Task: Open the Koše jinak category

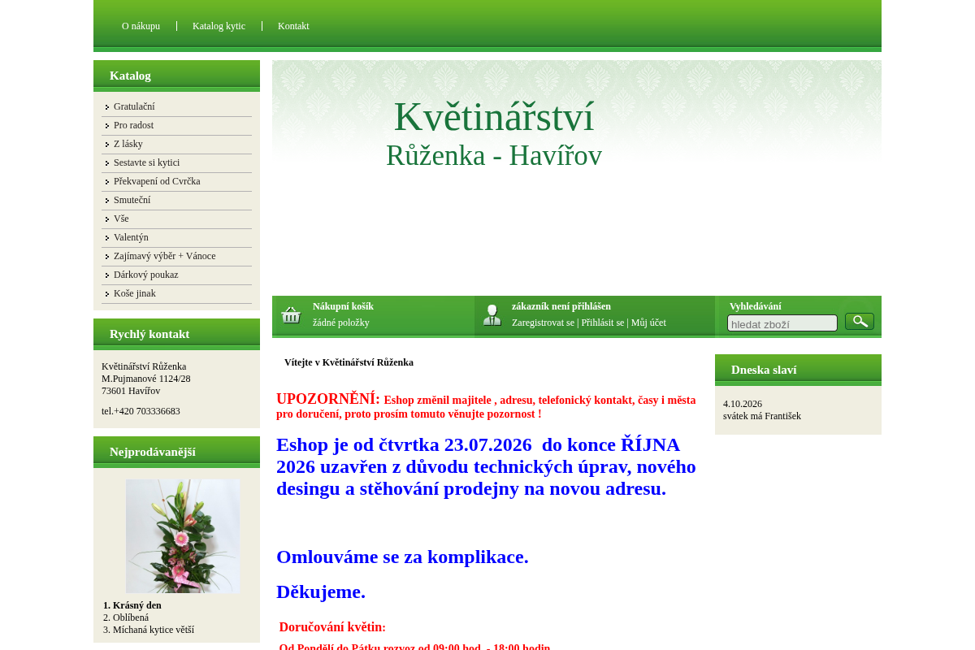Action: click(x=135, y=293)
